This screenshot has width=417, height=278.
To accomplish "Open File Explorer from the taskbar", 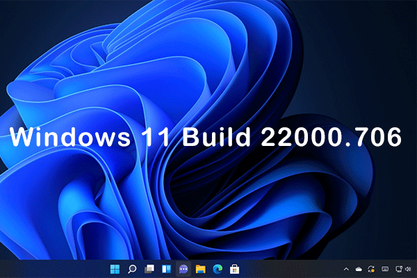I will click(x=201, y=269).
